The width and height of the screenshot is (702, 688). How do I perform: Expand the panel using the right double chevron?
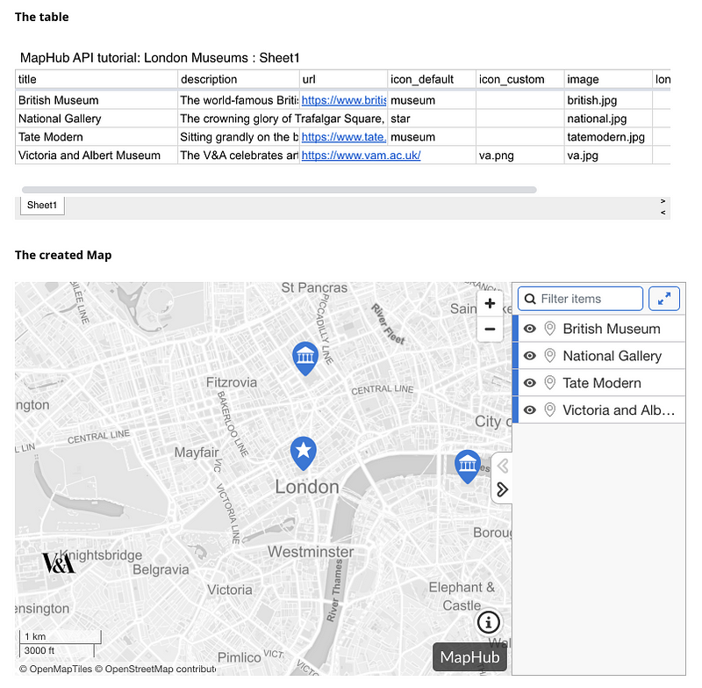point(502,489)
